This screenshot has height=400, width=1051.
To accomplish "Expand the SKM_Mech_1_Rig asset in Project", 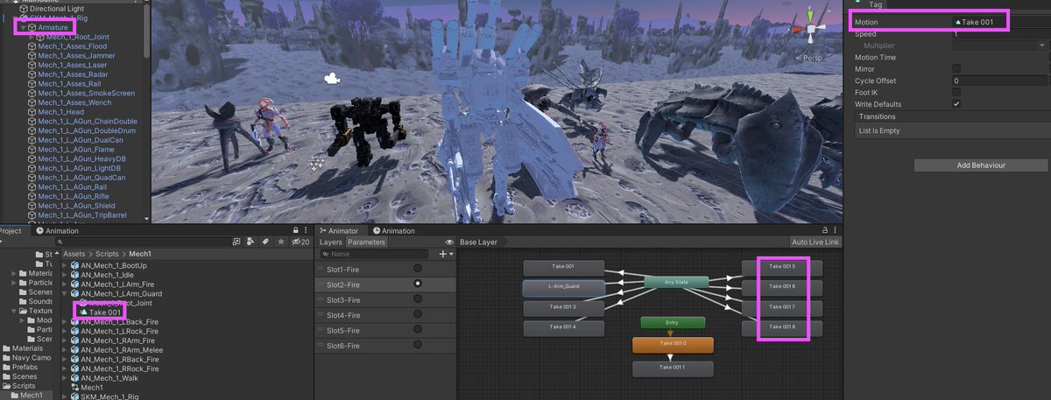I will [65, 396].
